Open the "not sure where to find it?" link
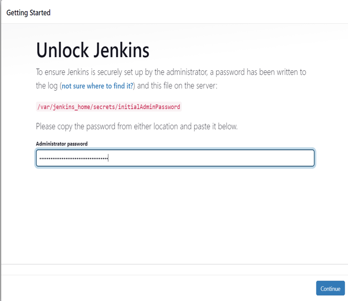The image size is (348, 301). coord(97,86)
